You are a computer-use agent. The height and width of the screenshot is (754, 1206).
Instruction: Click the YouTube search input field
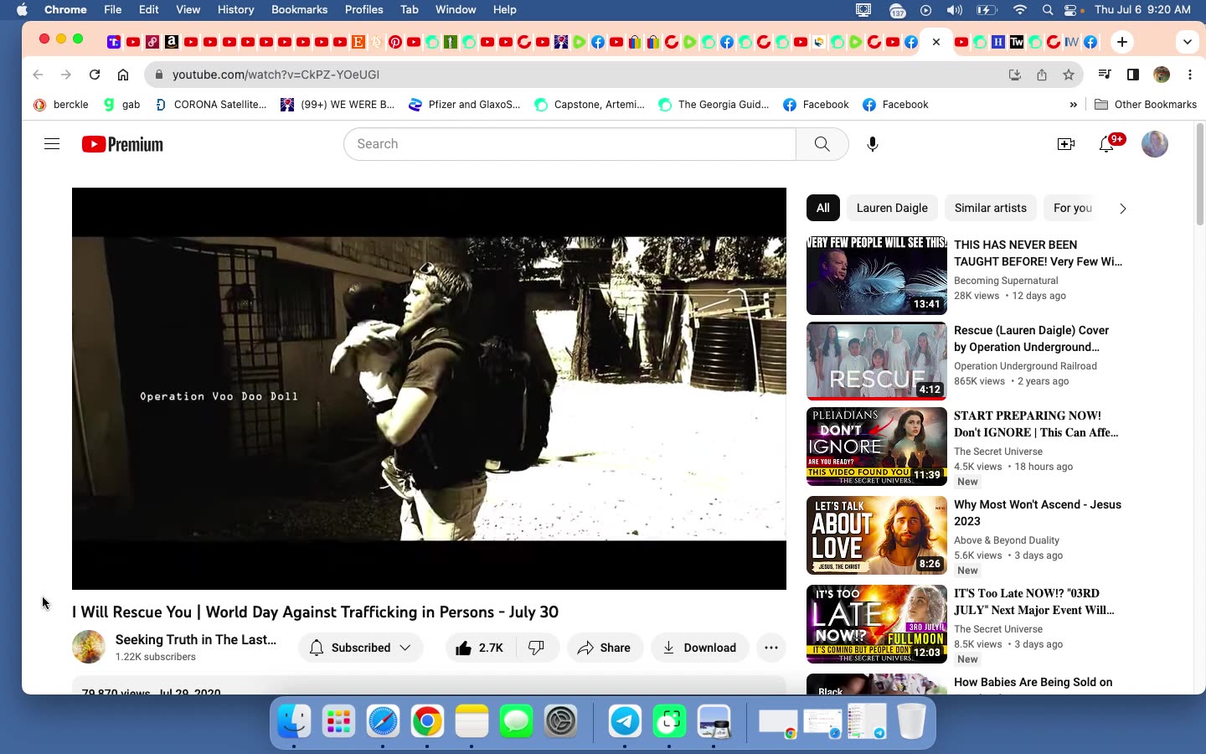[x=569, y=144]
